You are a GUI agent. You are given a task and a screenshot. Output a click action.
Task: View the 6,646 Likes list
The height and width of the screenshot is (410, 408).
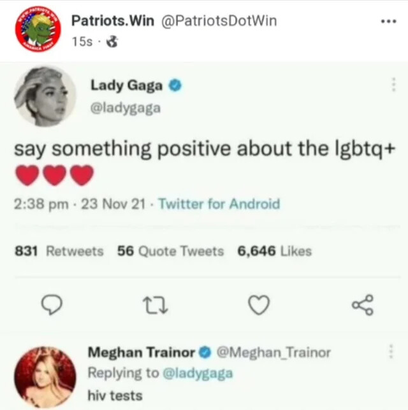(x=275, y=251)
